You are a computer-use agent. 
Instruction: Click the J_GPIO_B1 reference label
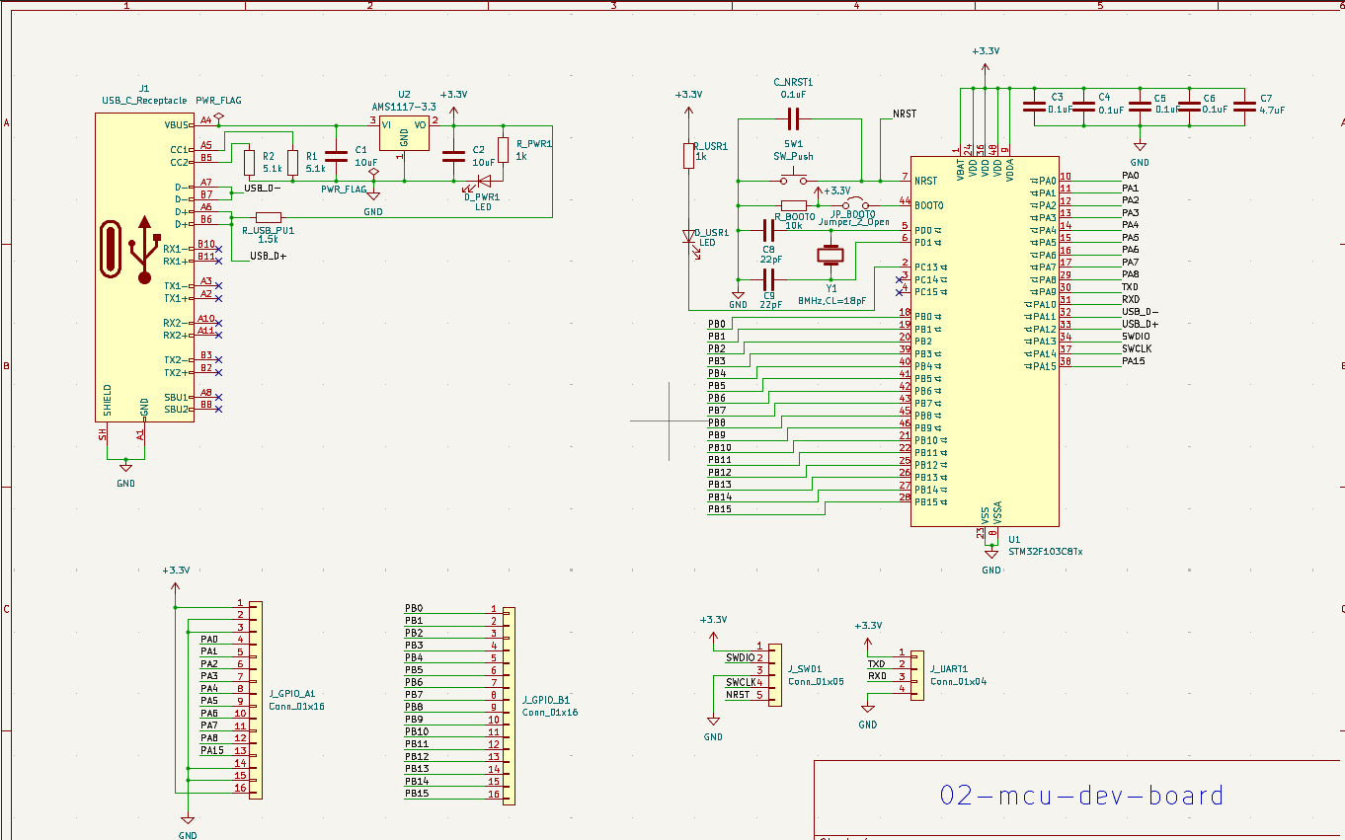pos(545,700)
